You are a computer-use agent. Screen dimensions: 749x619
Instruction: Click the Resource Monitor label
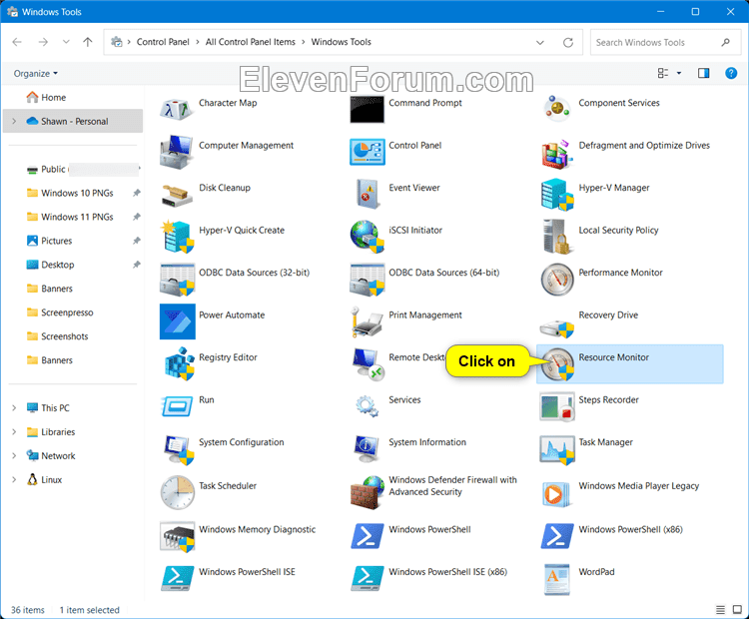tap(614, 357)
